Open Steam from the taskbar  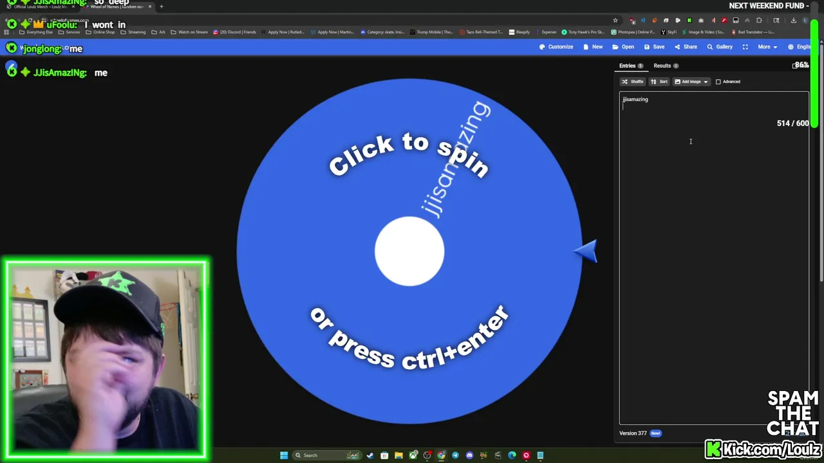click(370, 455)
